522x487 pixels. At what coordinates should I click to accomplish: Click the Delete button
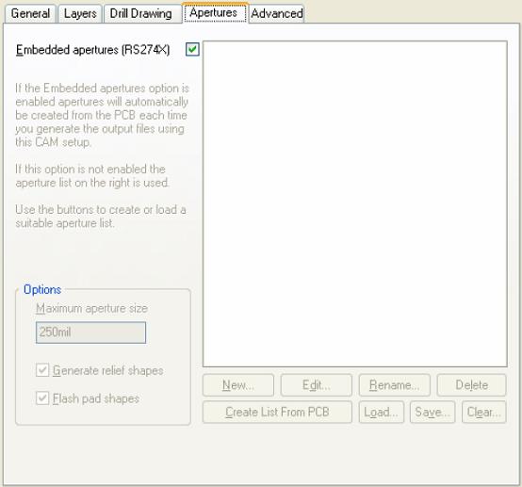pos(472,385)
